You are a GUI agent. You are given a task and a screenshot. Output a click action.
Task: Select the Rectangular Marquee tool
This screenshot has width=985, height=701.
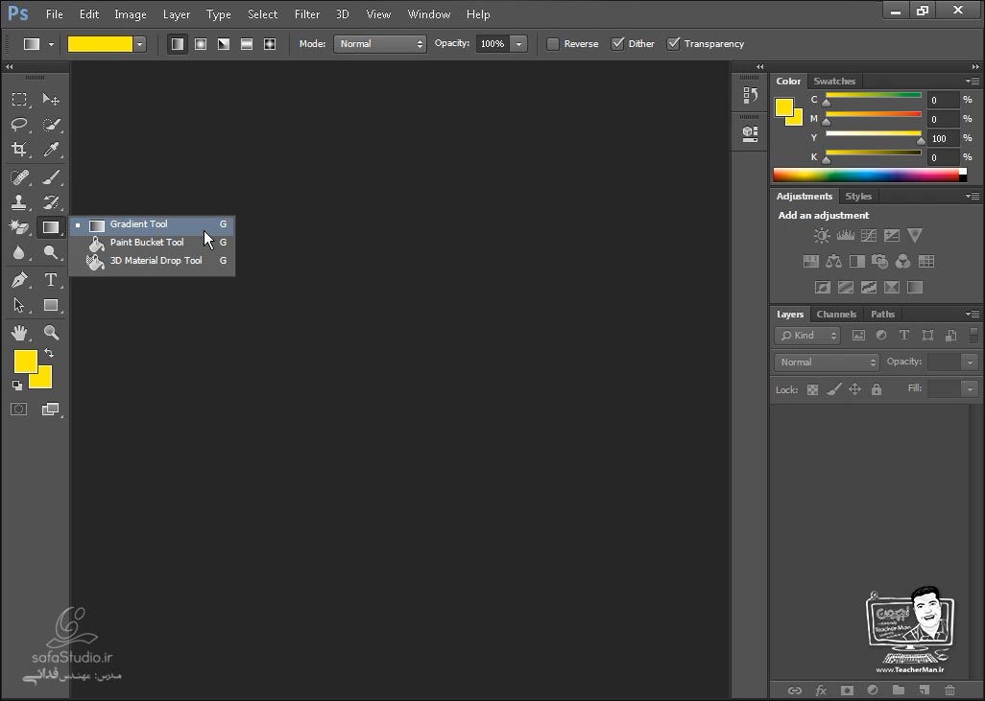[x=19, y=99]
